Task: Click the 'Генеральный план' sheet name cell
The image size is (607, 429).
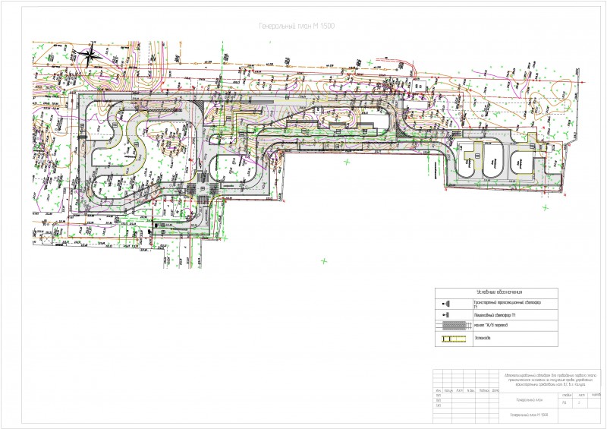Action: [528, 400]
